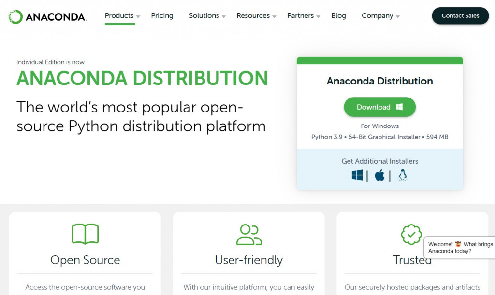495x295 pixels.
Task: Expand the Resources dropdown arrow
Action: pos(274,17)
